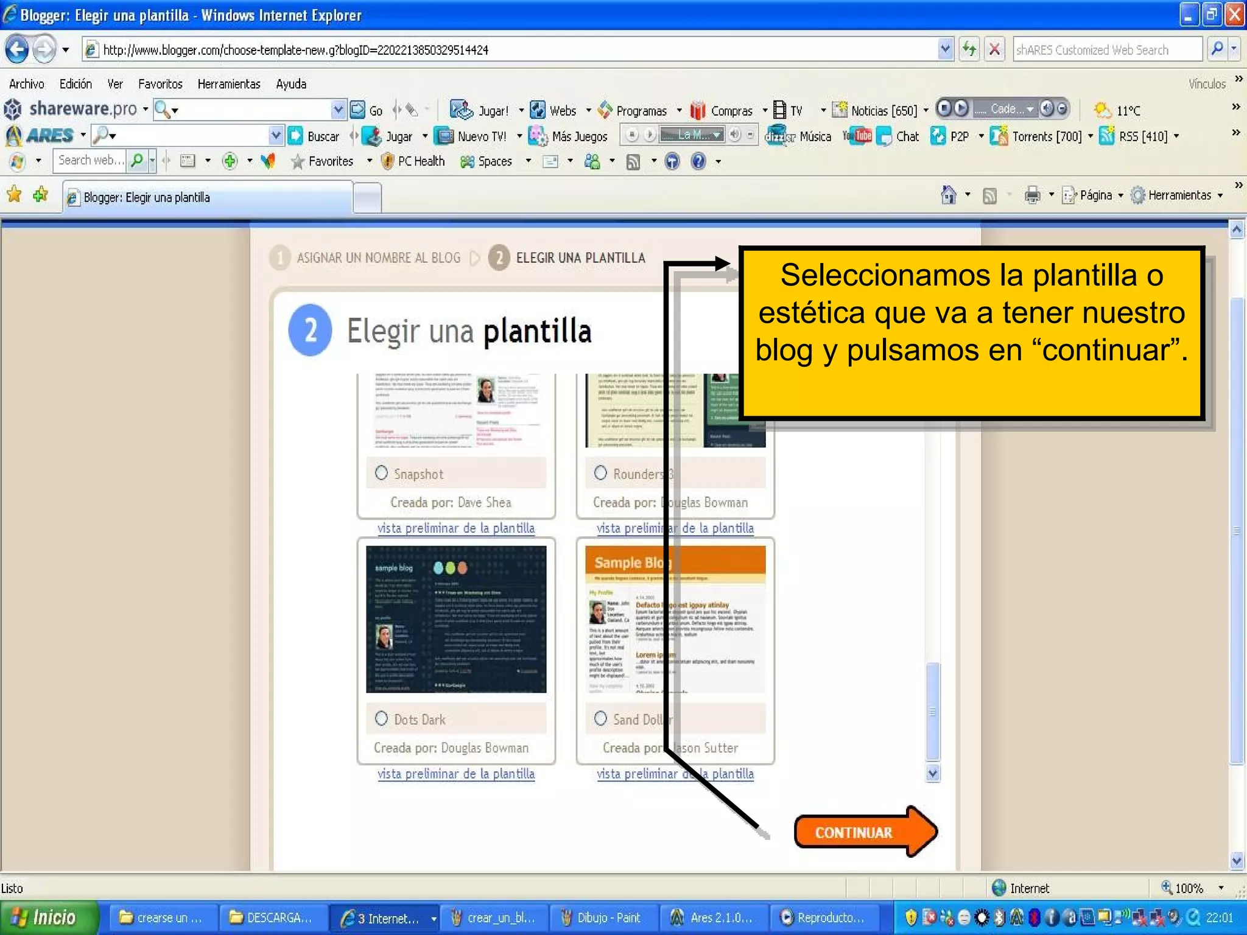Open Dots Dark's vista preliminar de la plantilla link
The image size is (1247, 935).
(x=456, y=774)
